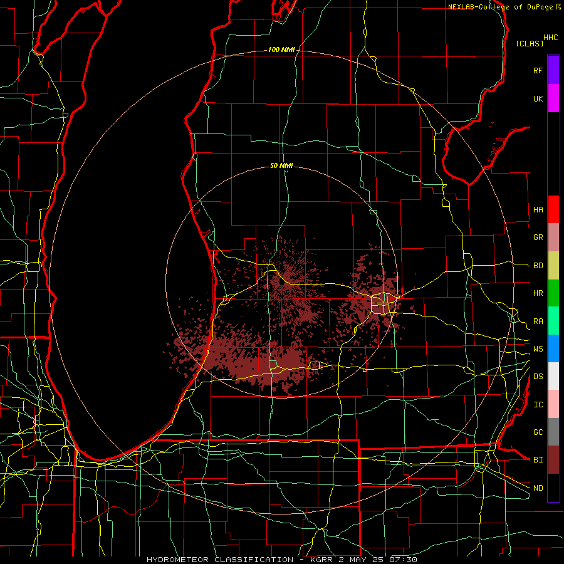Click the 100 NMI range ring label
Screen dimensions: 564x564
(281, 50)
